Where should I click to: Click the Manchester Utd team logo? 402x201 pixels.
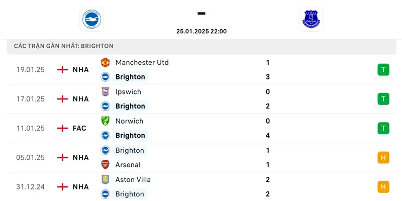(106, 62)
